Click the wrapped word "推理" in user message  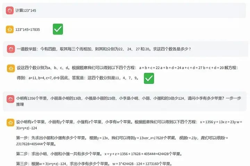(x=20, y=104)
